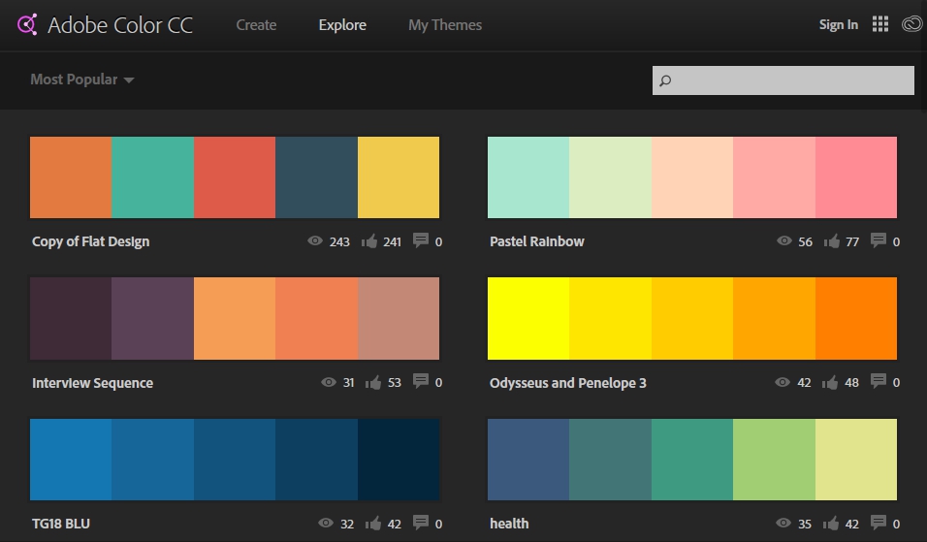
Task: Click the comment icon for health theme
Action: [x=879, y=523]
